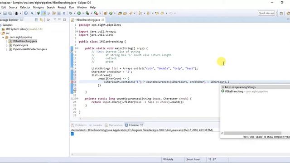290x163 pixels.
Task: Open the New Java Class dropdown arrow
Action: 115,13
